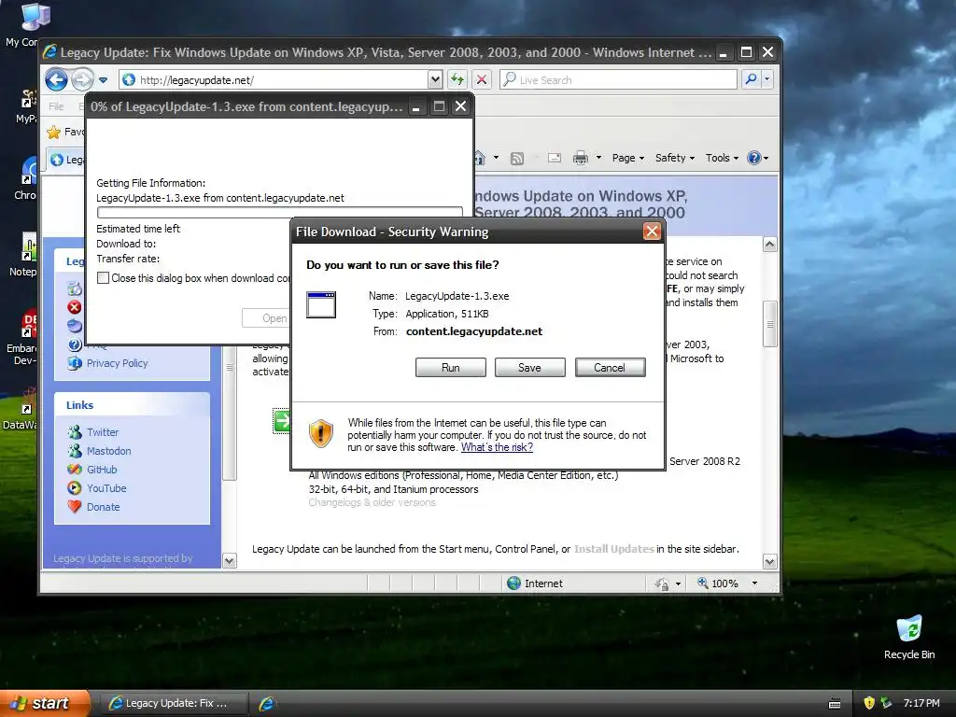
Task: Open the File menu in Internet Explorer
Action: pyautogui.click(x=56, y=106)
